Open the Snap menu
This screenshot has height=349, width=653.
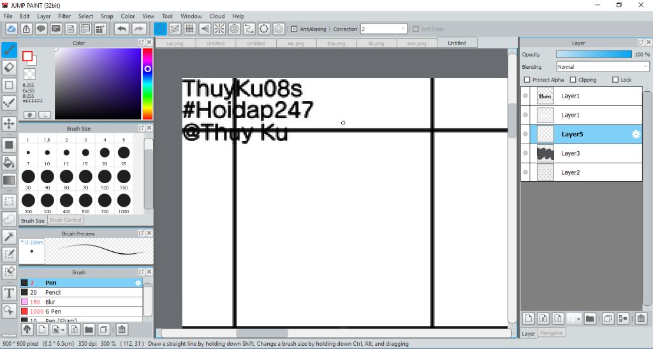[106, 16]
